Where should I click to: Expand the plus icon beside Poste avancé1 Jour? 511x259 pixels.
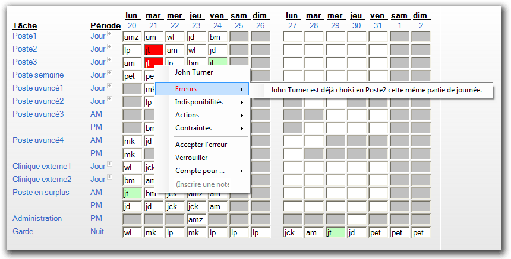(110, 86)
